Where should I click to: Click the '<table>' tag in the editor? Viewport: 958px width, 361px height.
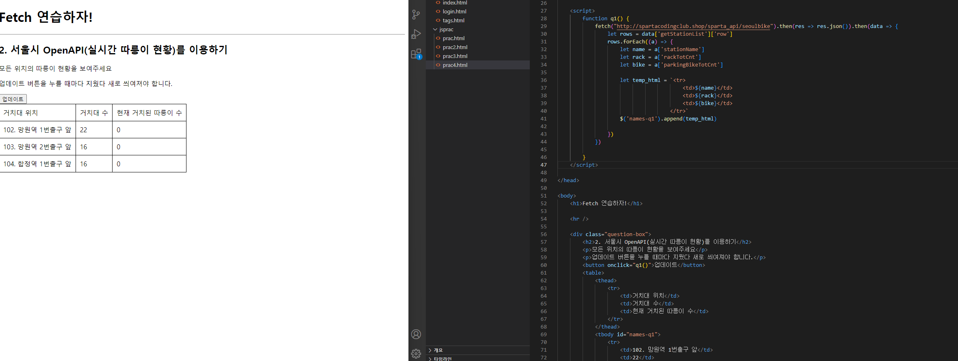(x=593, y=273)
